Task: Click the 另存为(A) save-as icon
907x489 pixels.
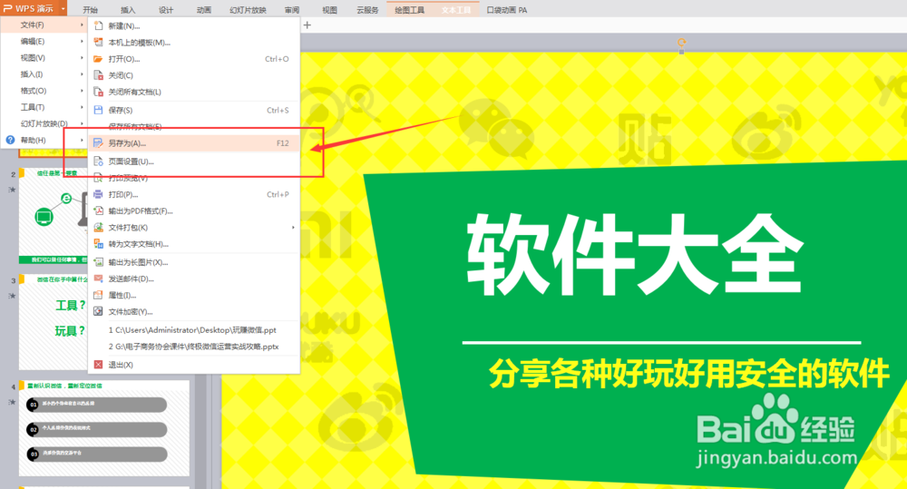Action: pos(98,143)
